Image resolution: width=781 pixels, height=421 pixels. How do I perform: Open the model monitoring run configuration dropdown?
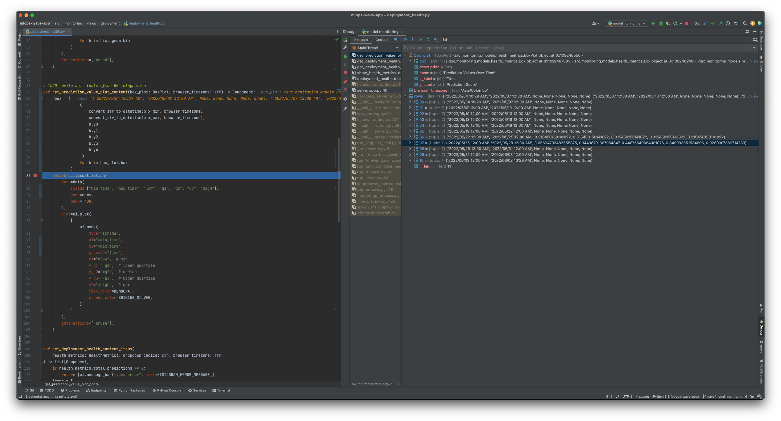click(x=626, y=23)
